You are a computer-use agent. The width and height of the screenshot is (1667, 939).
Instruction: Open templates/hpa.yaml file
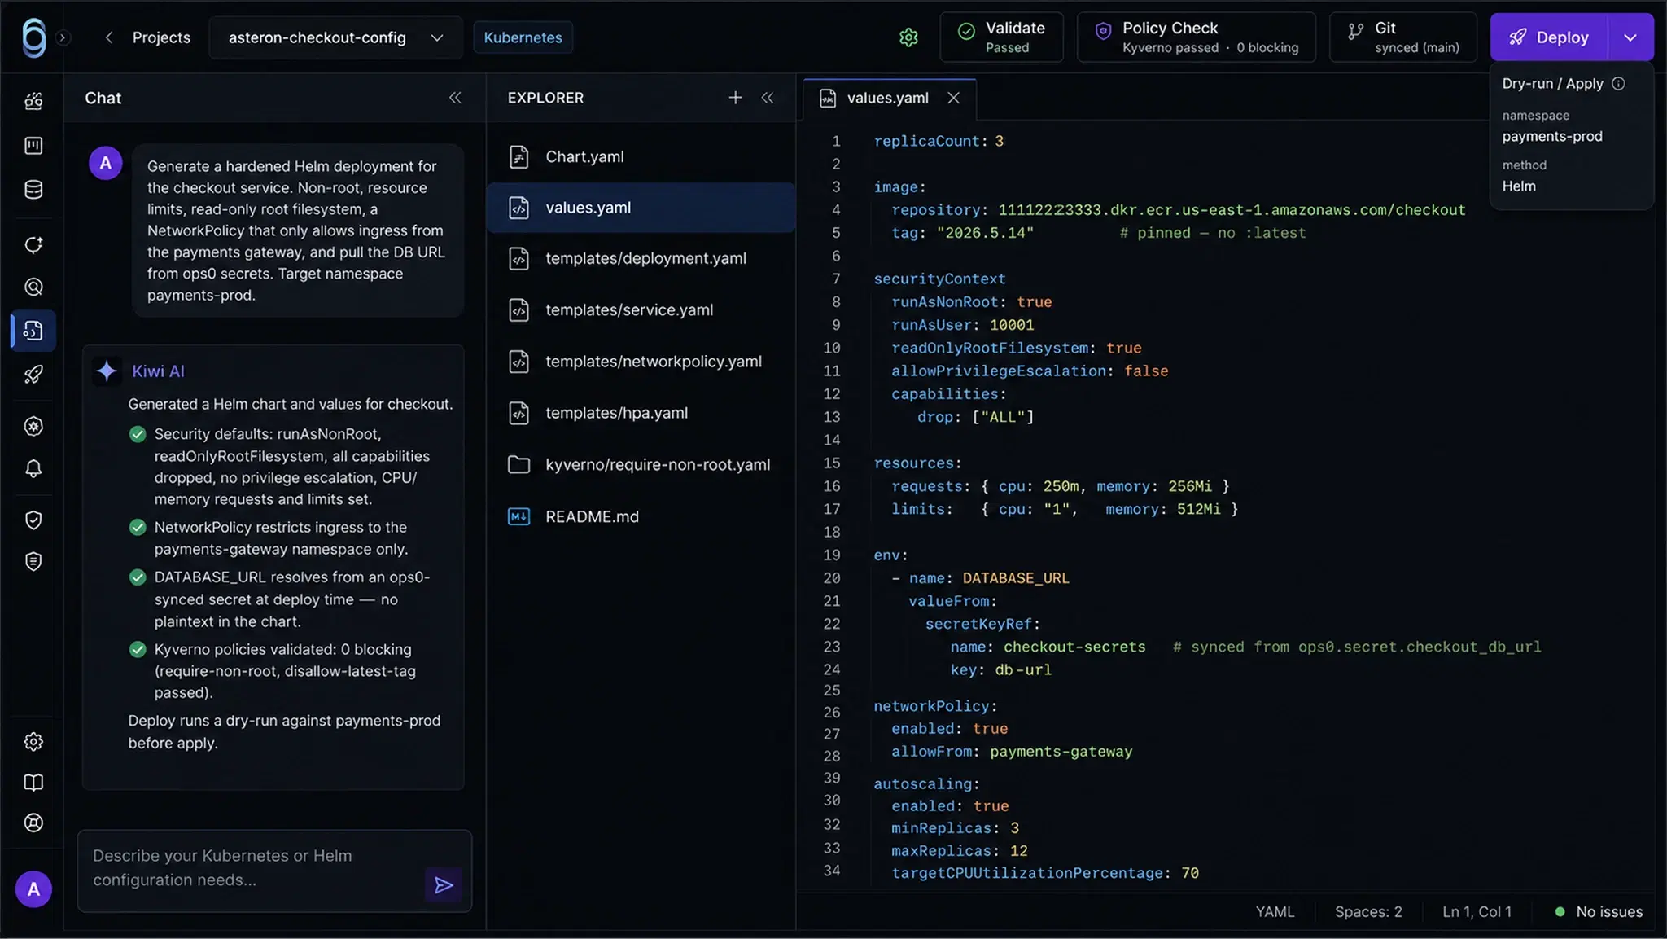[641, 413]
